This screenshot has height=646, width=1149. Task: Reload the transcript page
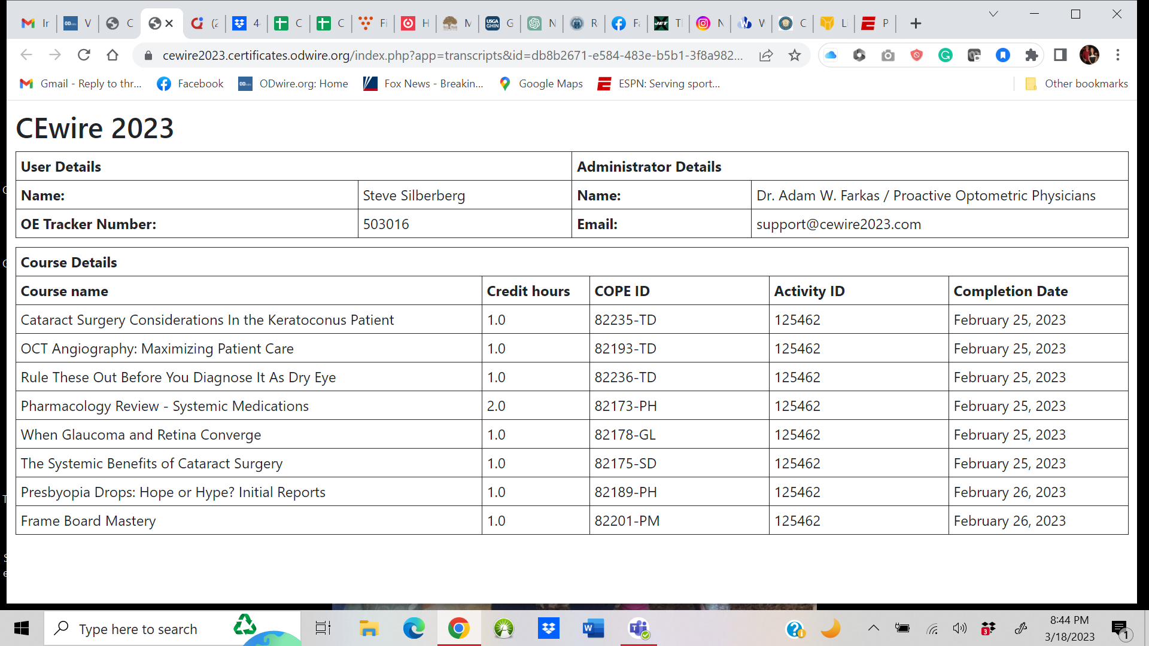84,55
